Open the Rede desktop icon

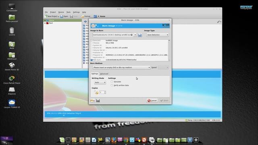(x=12, y=45)
